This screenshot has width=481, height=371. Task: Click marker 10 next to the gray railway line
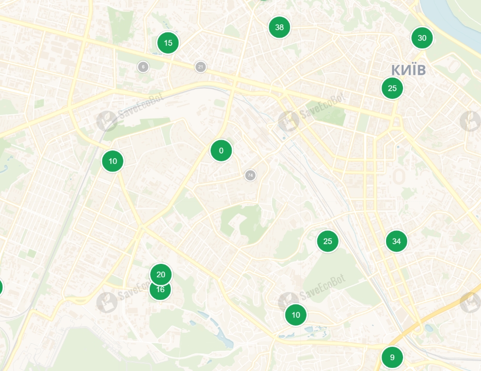(113, 161)
